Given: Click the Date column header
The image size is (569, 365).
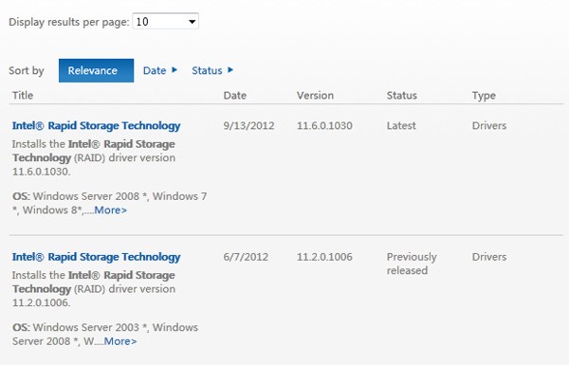Looking at the screenshot, I should [235, 96].
